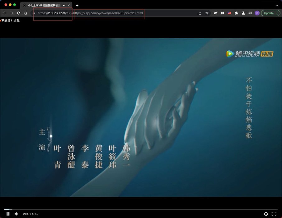Expand the tab search chevron

[x=277, y=5]
